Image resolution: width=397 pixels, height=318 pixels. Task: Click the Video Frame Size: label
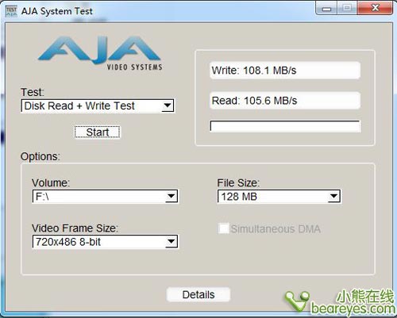[x=75, y=228]
